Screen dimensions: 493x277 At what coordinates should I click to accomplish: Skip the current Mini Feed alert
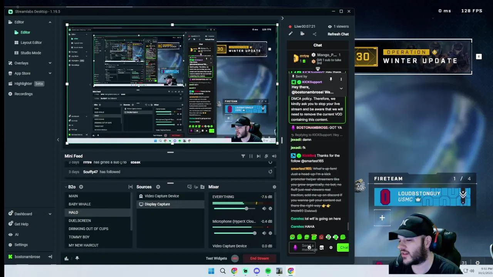pos(258,156)
